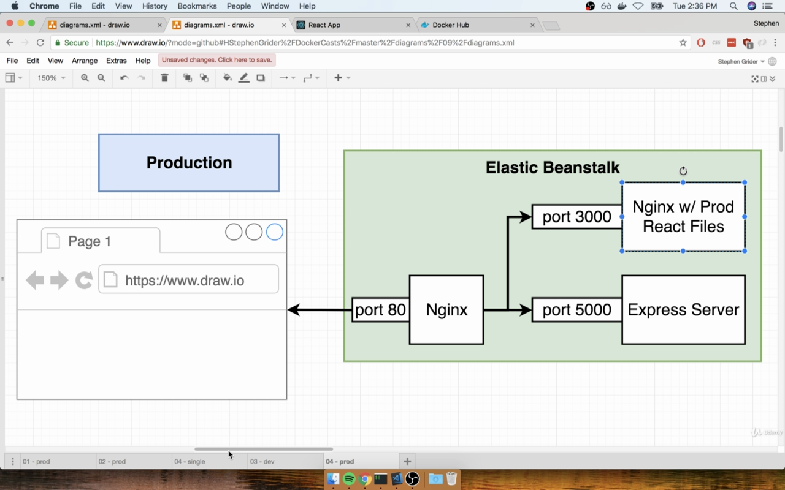Switch to the Docker Hub browser tab
Image resolution: width=785 pixels, height=490 pixels.
pos(477,25)
